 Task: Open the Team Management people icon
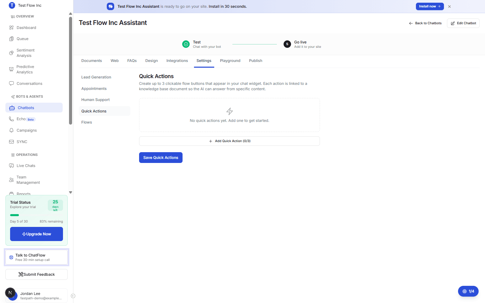(11, 180)
